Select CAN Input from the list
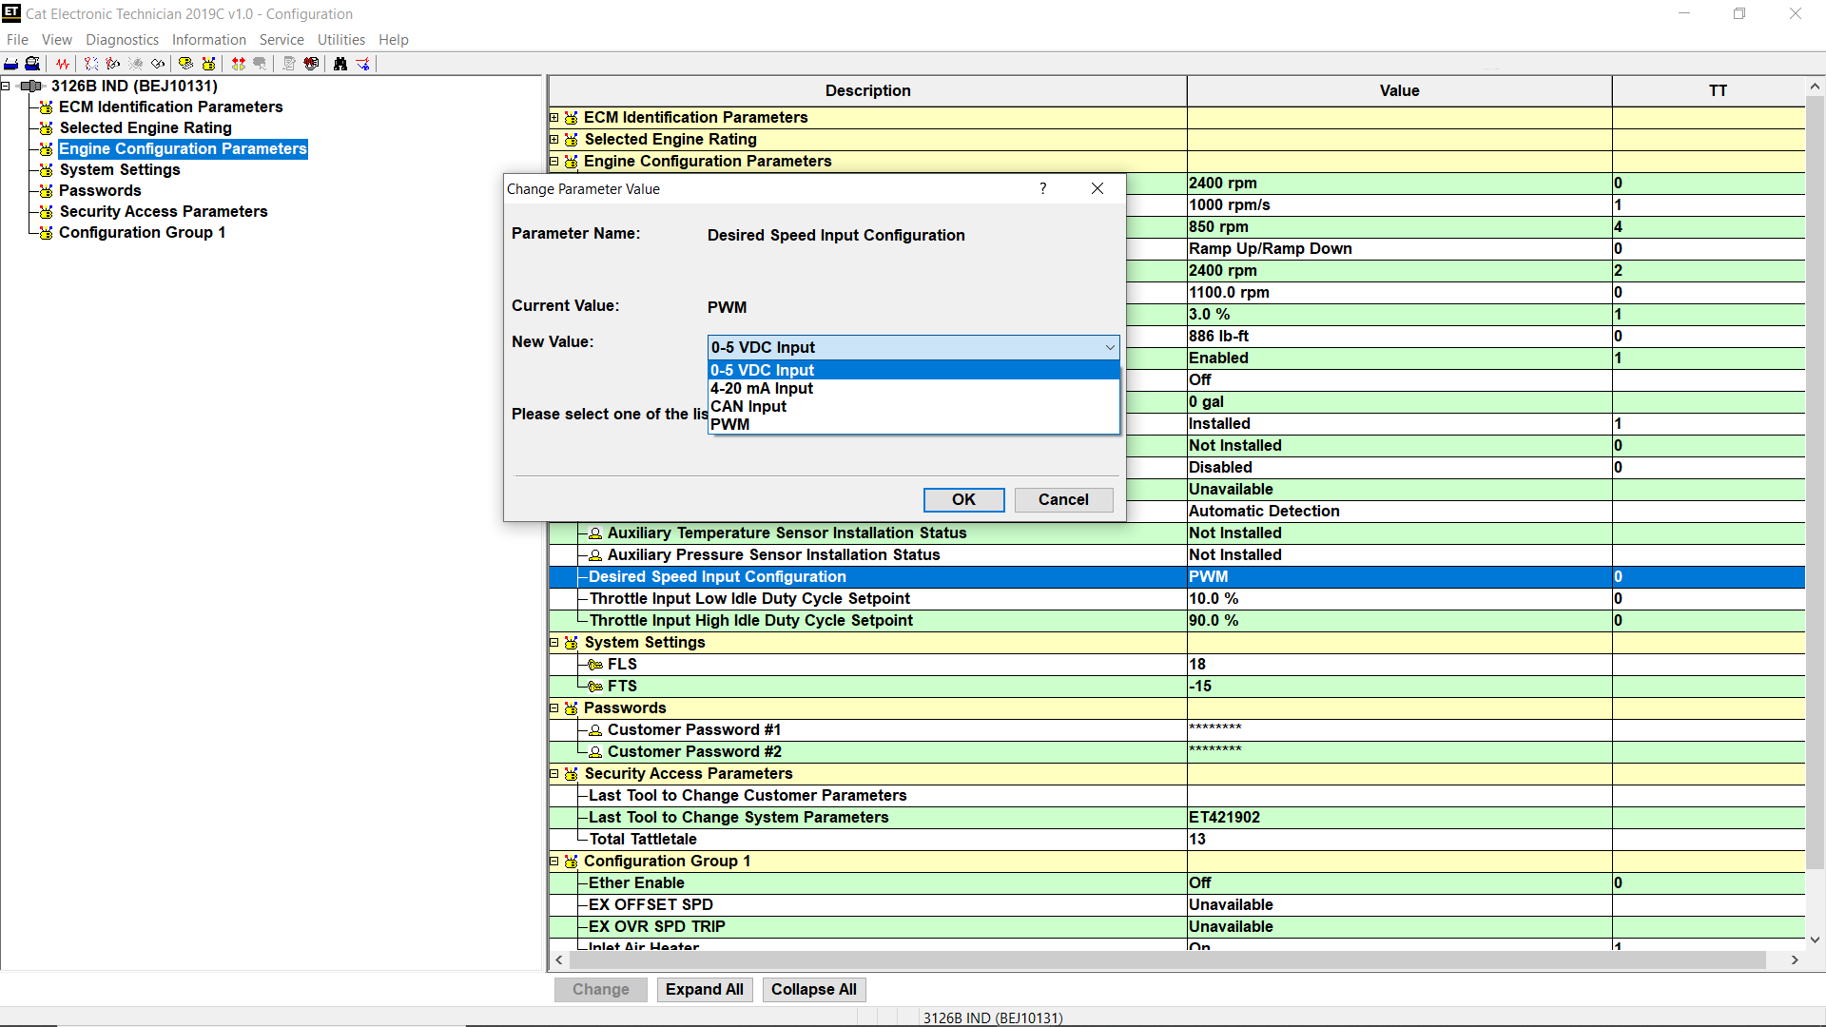Image resolution: width=1826 pixels, height=1027 pixels. 748,406
